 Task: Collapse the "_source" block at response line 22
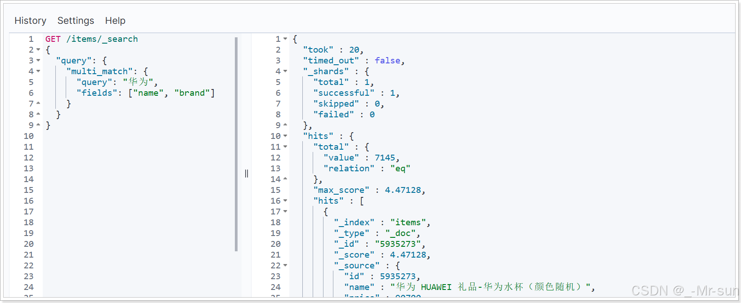(285, 266)
